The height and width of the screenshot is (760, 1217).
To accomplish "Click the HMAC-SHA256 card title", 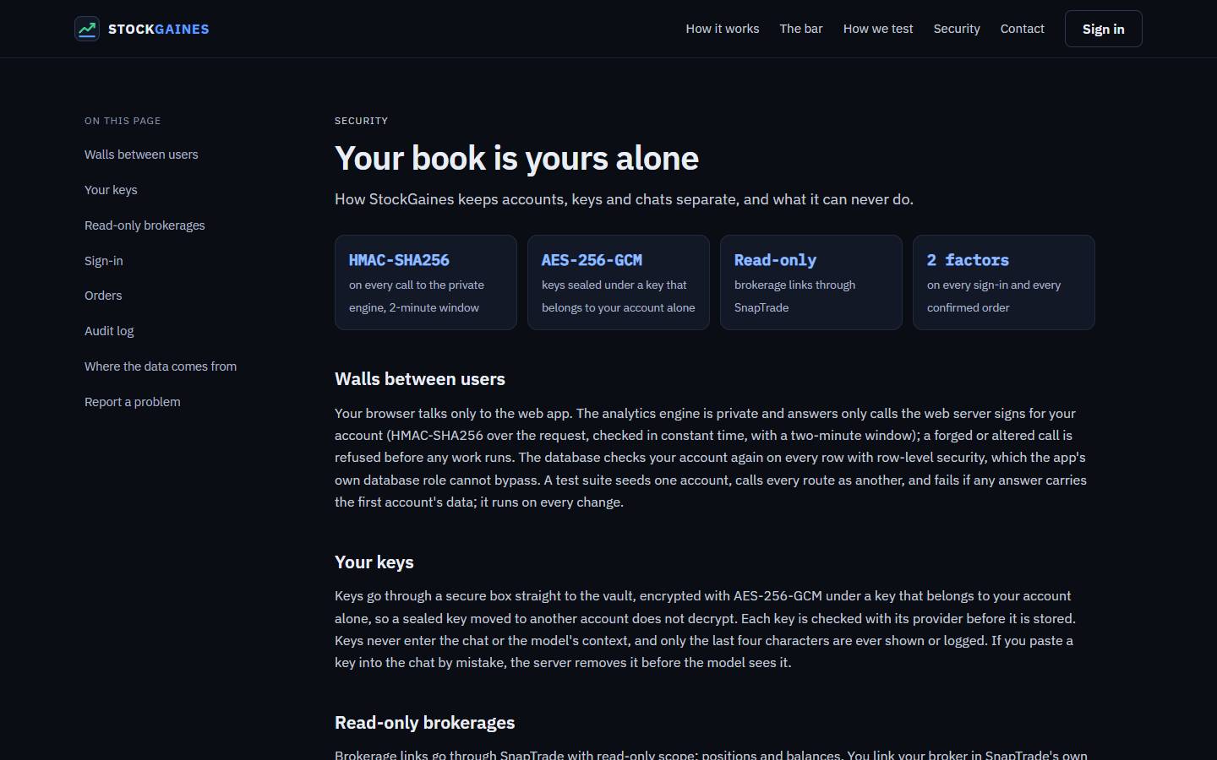I will coord(399,260).
